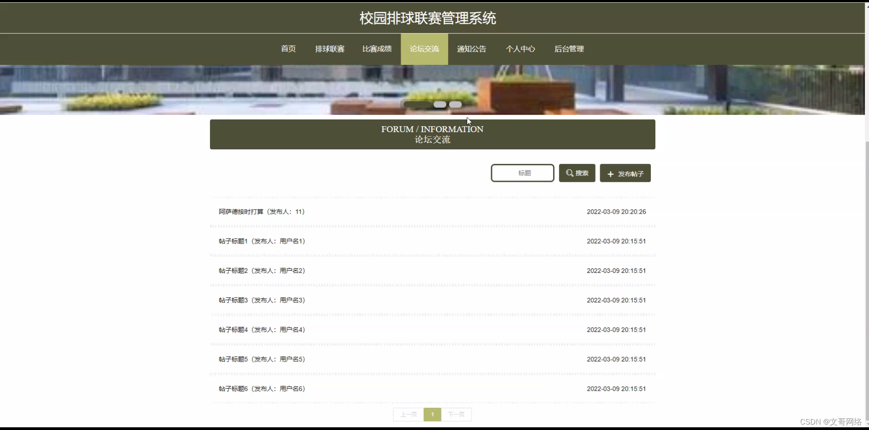This screenshot has width=869, height=430.
Task: Open 比赛成绩 page
Action: click(x=377, y=49)
